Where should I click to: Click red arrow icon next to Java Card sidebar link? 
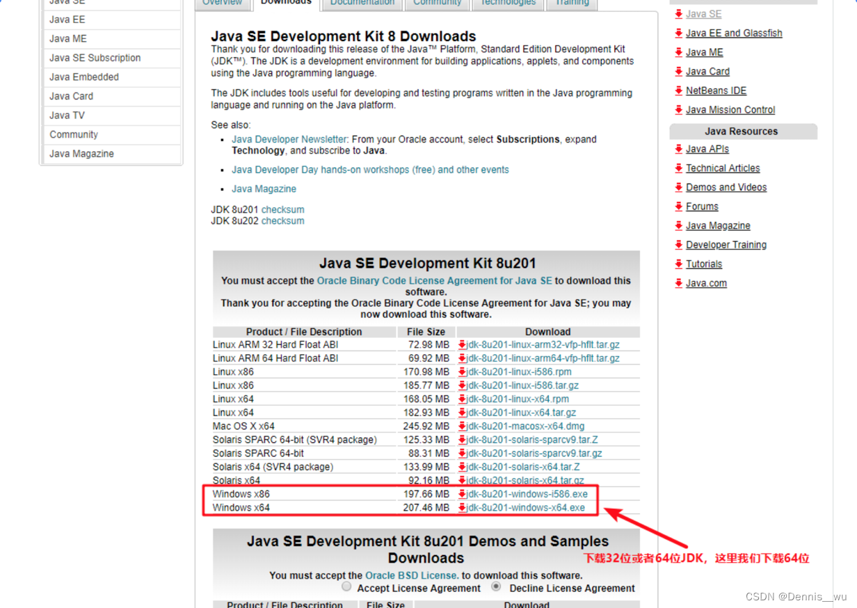679,71
